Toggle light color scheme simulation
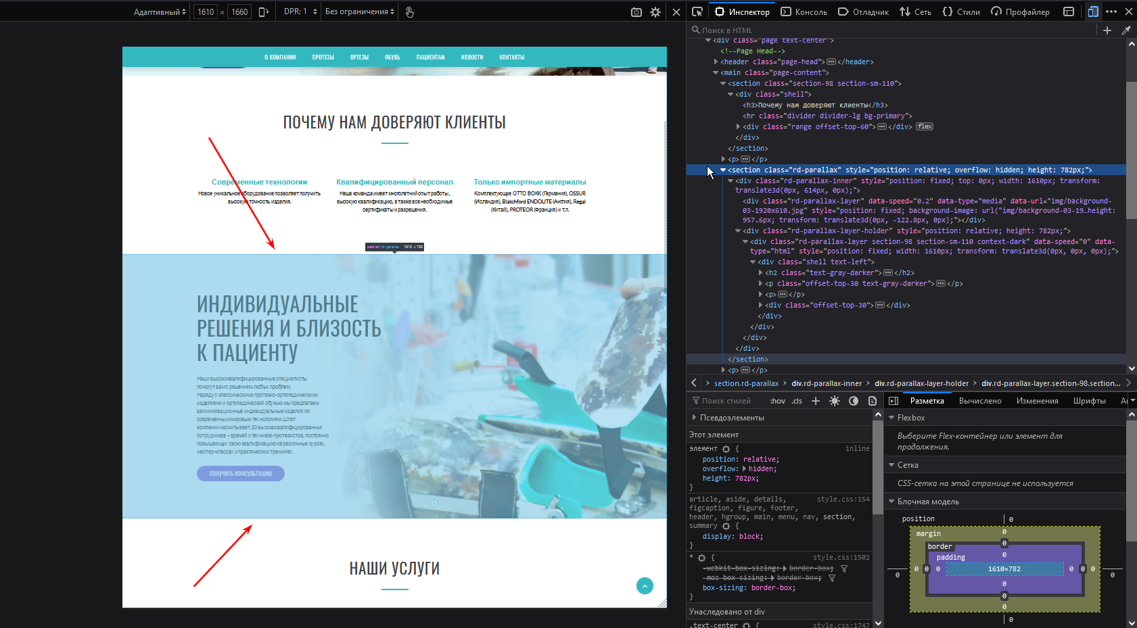This screenshot has width=1137, height=628. 835,401
